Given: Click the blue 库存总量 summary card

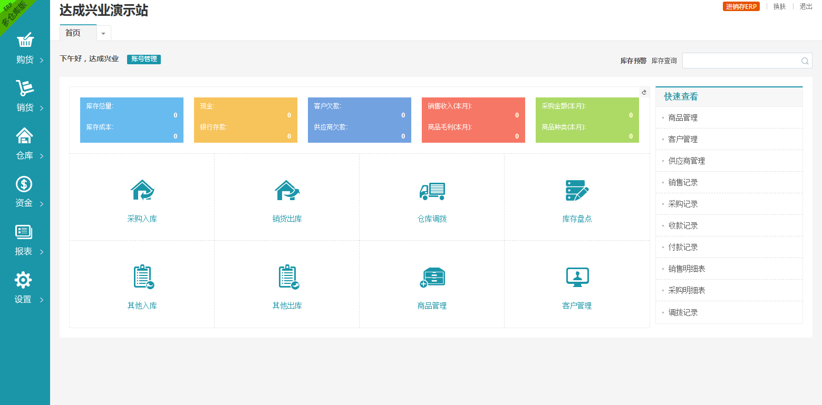Looking at the screenshot, I should [x=132, y=120].
